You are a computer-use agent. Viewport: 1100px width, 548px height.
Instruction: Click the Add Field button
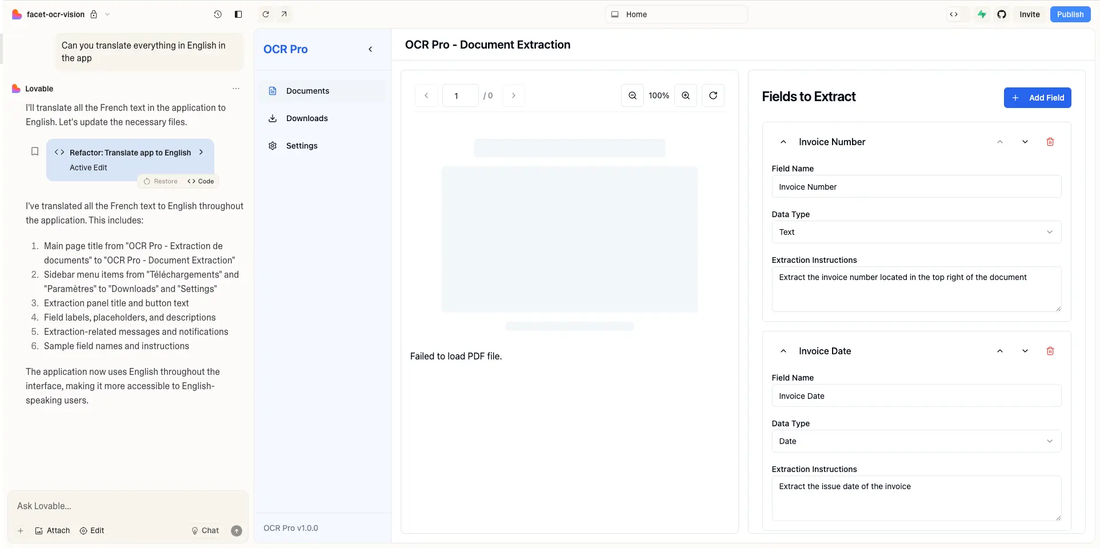[x=1037, y=98]
